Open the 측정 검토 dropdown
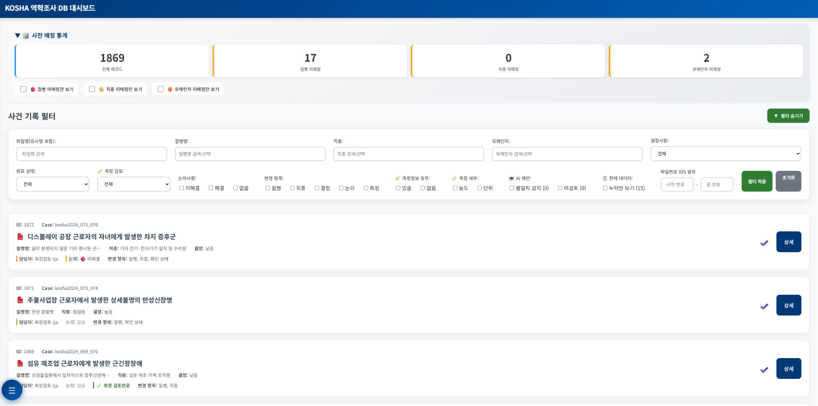Image resolution: width=818 pixels, height=406 pixels. click(x=134, y=184)
